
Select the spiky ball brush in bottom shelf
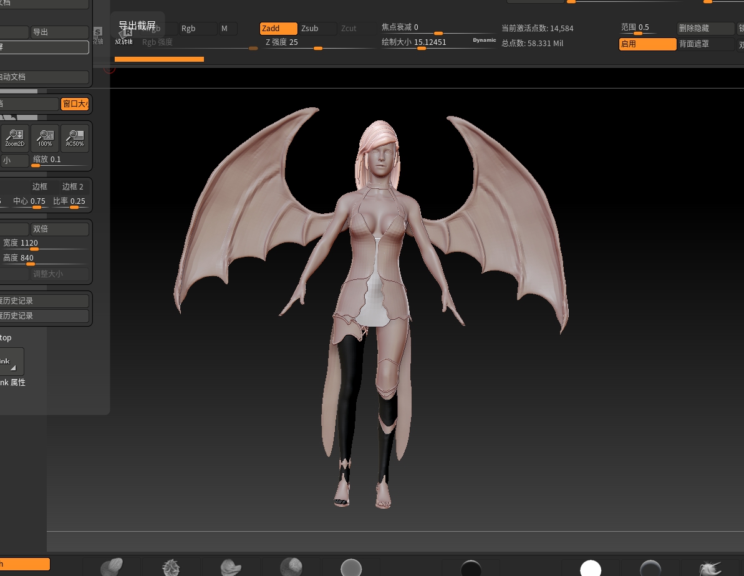(x=171, y=567)
